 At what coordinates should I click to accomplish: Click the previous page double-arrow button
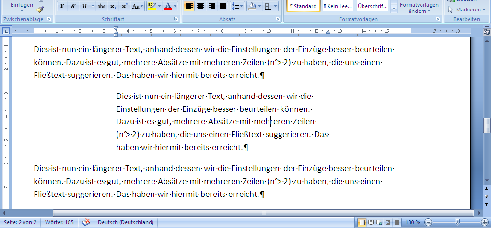click(487, 188)
